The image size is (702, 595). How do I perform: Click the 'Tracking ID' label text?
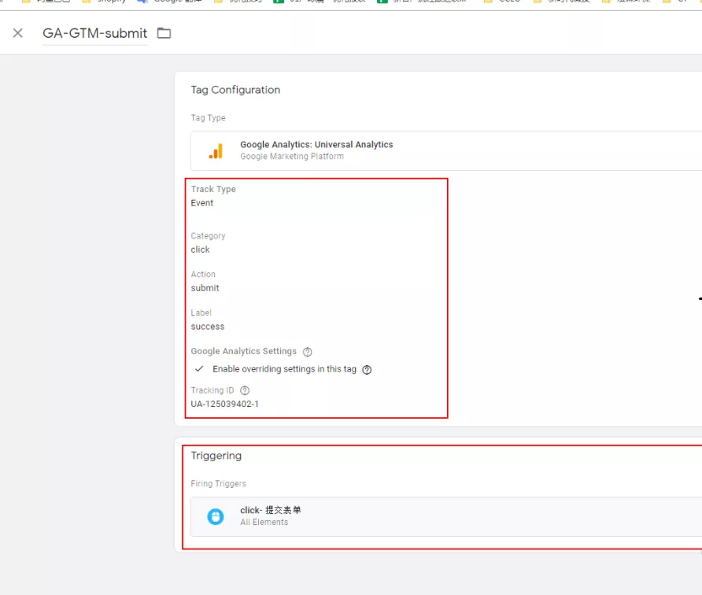click(212, 390)
